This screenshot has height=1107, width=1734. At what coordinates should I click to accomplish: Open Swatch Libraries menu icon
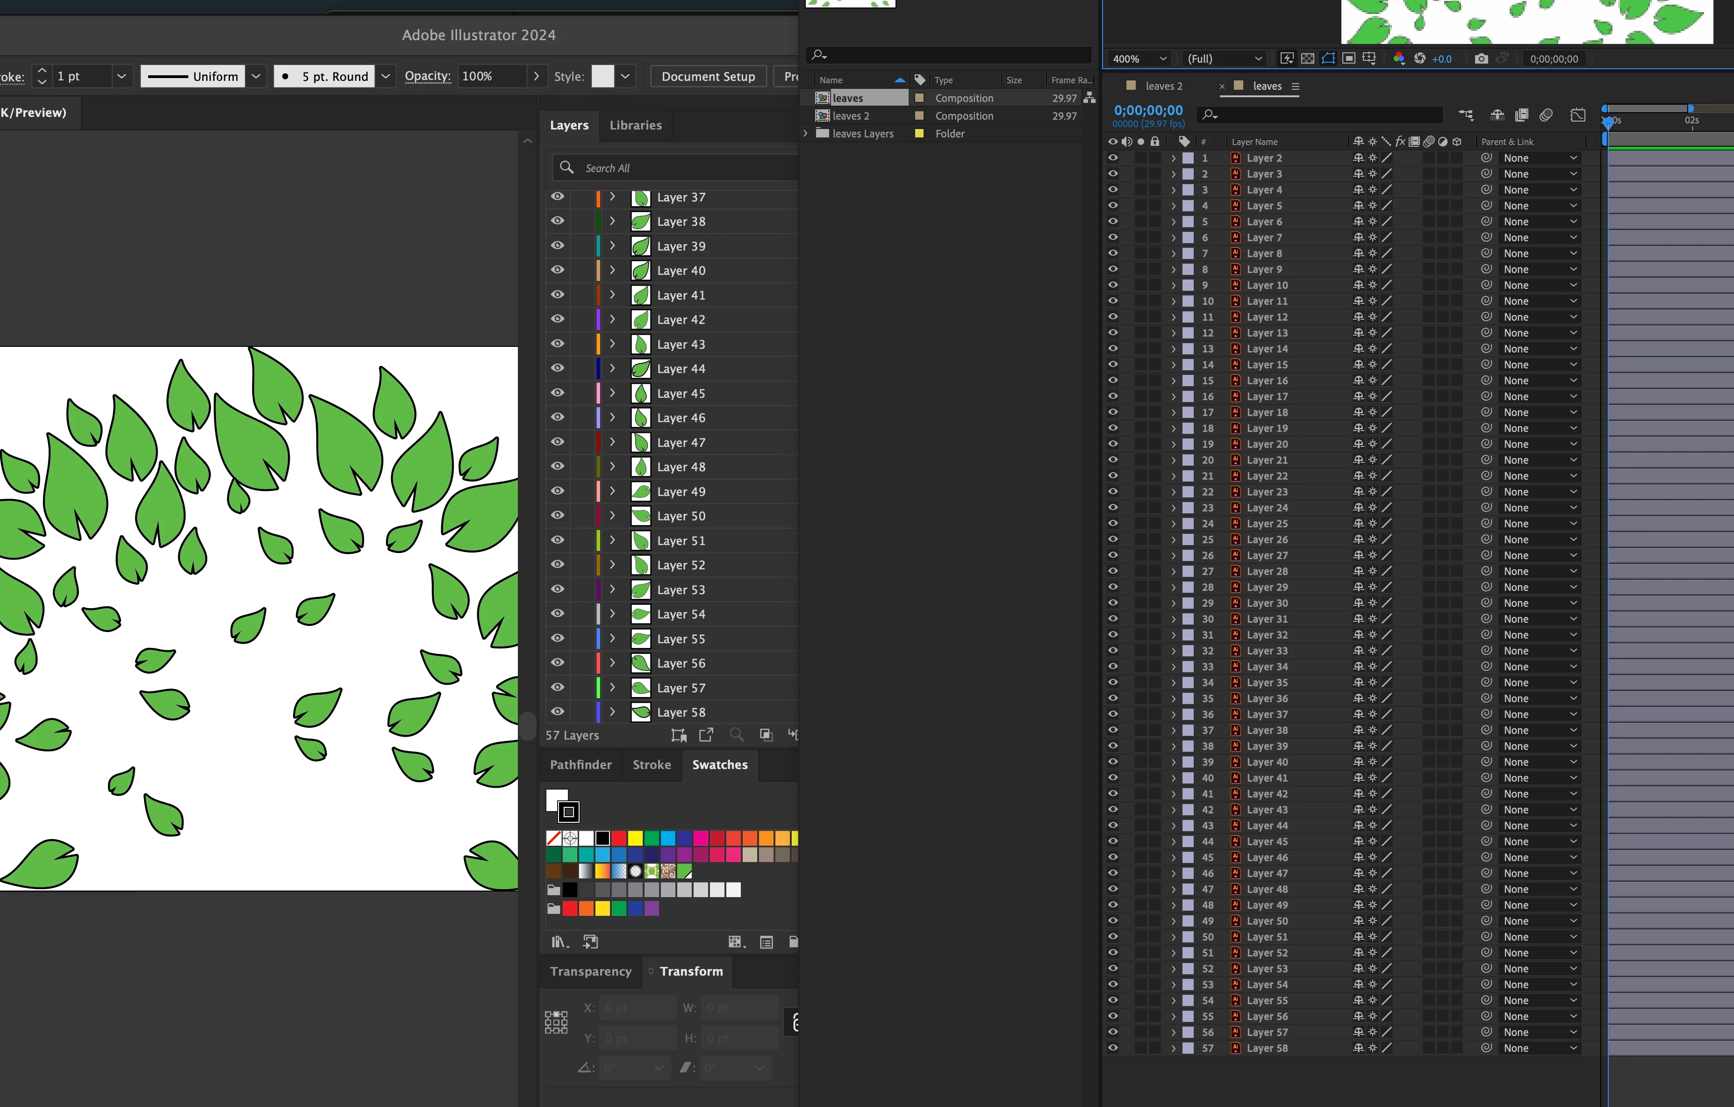pyautogui.click(x=559, y=942)
